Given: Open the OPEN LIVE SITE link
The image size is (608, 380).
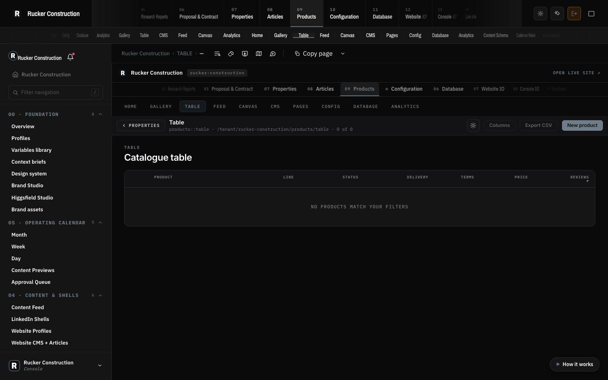Looking at the screenshot, I should click(x=576, y=73).
